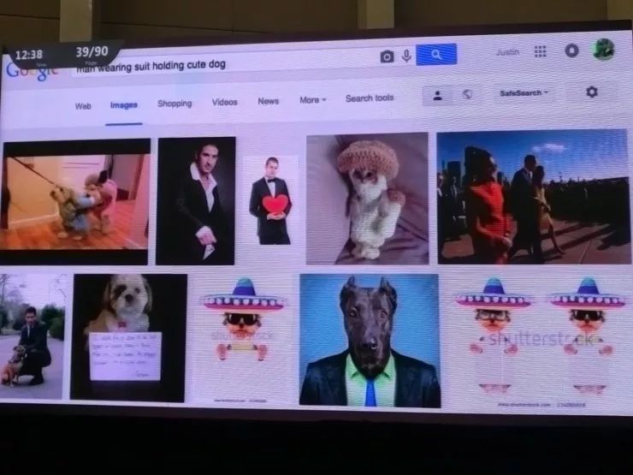Switch to the Shopping tab
Screen dimensions: 633x475
(175, 104)
